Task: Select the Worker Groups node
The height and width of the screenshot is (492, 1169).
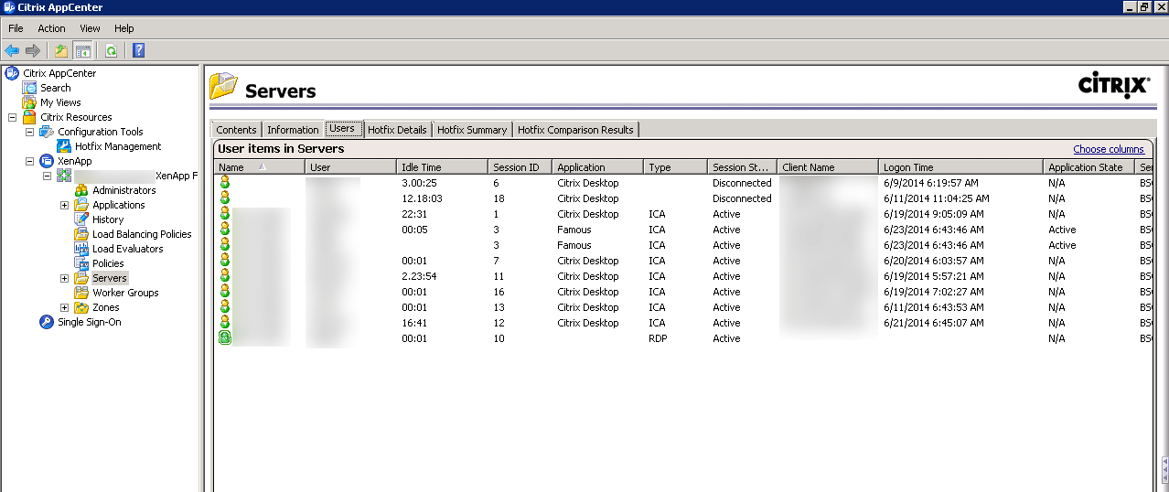Action: (x=125, y=293)
